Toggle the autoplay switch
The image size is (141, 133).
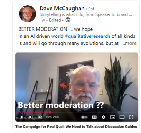pyautogui.click(x=84, y=117)
